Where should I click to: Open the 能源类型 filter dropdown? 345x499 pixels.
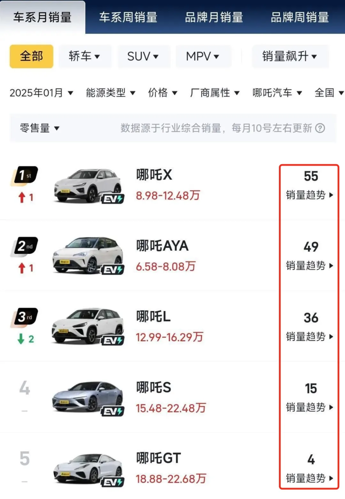[111, 93]
